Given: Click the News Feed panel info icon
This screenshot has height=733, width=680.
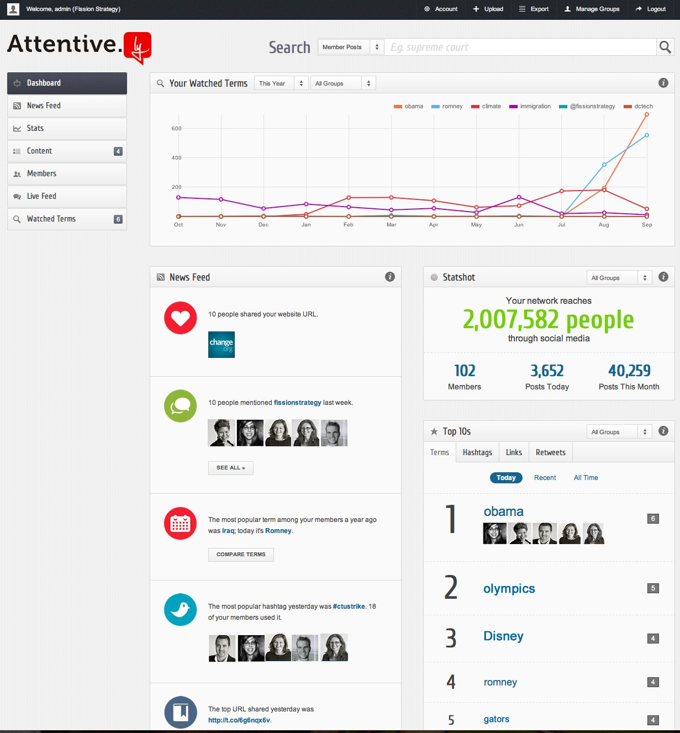Looking at the screenshot, I should [390, 277].
